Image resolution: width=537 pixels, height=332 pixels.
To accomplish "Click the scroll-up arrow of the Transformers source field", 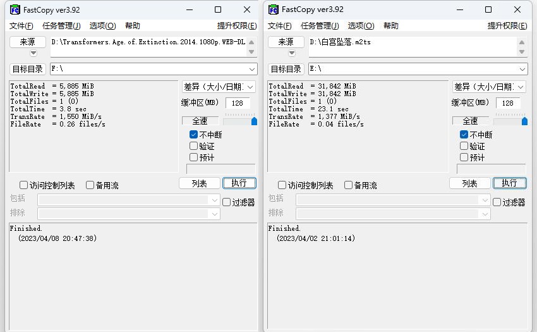I will pos(252,41).
